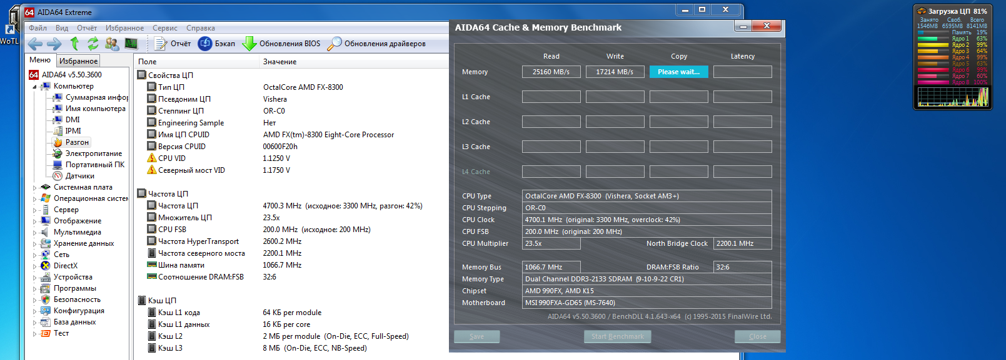Click the CPU load graph in gadget
The image size is (1006, 360).
tap(953, 97)
